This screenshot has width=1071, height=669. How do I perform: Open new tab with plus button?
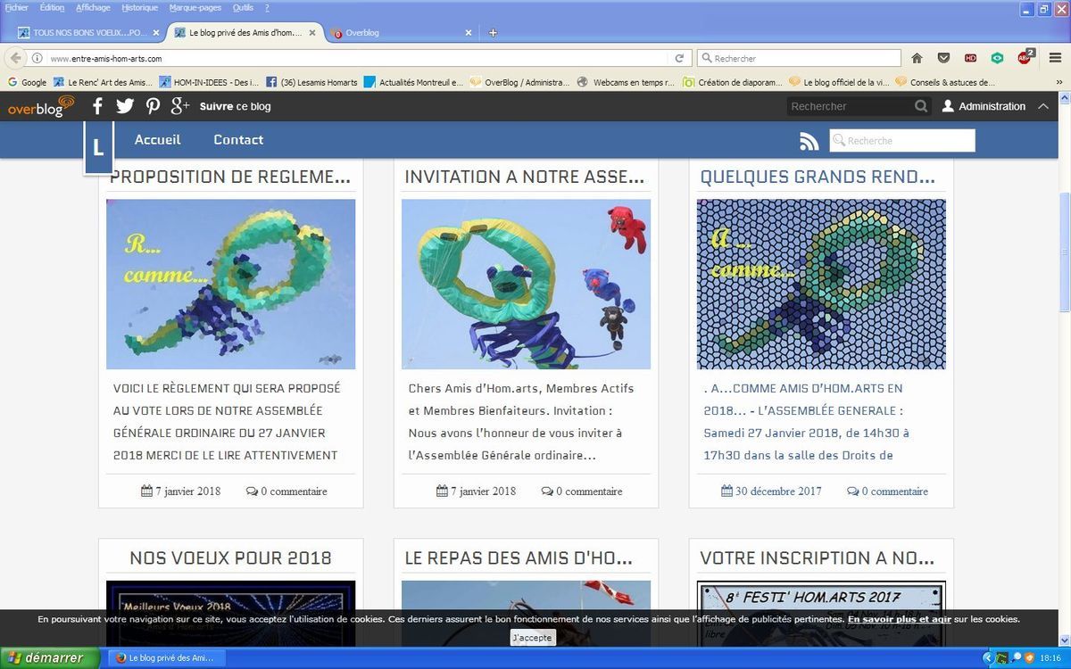493,33
